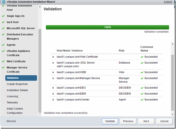The width and height of the screenshot is (176, 129).
Task: Click the sidebar scroll up arrow
Action: pos(40,7)
